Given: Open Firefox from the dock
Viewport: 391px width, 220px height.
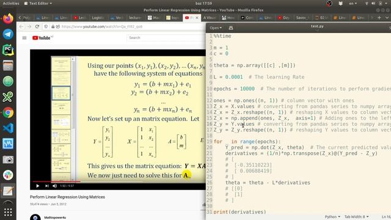Looking at the screenshot, I should tap(8, 19).
